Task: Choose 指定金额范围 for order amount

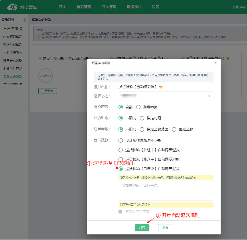Action: pyautogui.click(x=142, y=130)
